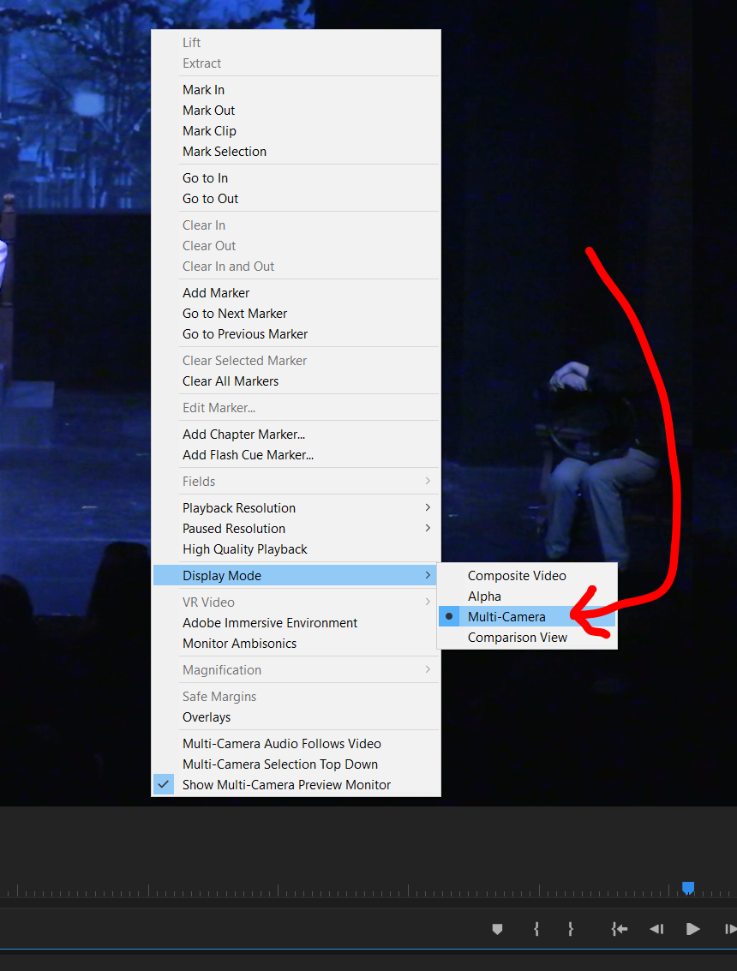This screenshot has width=737, height=971.
Task: Click Overlays in the context menu
Action: [x=206, y=716]
